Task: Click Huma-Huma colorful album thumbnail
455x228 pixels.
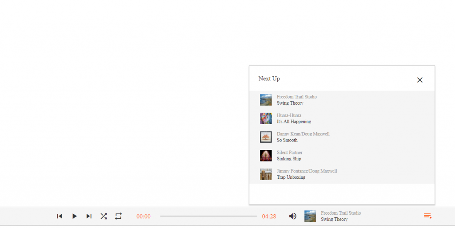Action: (x=266, y=118)
